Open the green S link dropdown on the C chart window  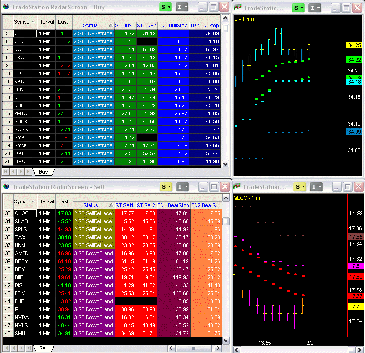pos(299,8)
